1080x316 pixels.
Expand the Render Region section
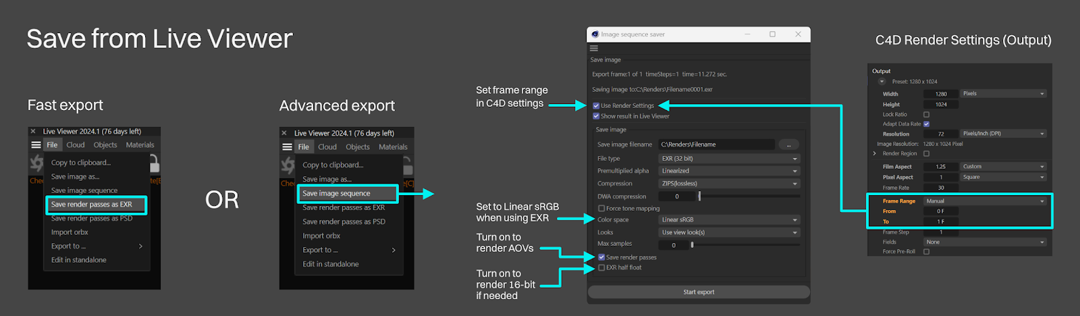click(875, 154)
